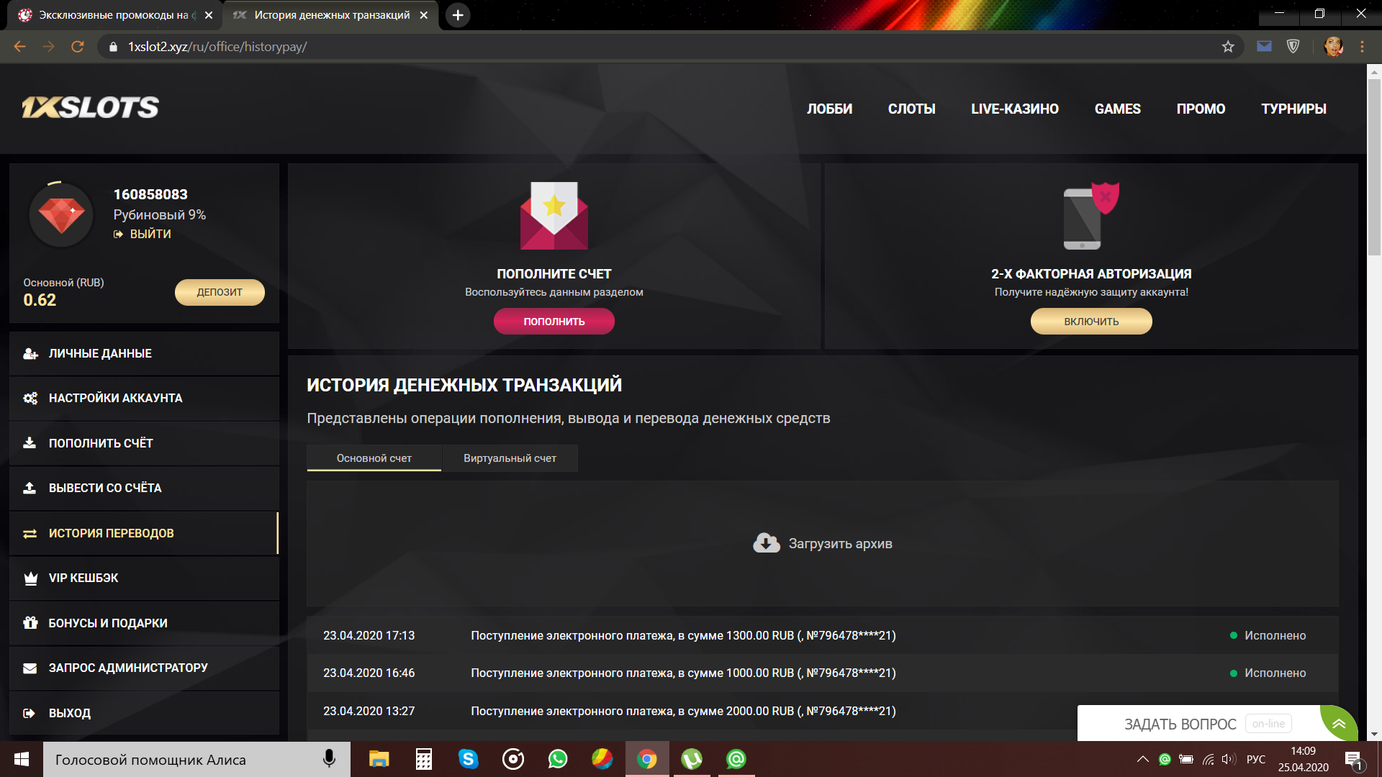The width and height of the screenshot is (1382, 777).
Task: Click the gift icon for Бонусы и подарки
Action: (29, 623)
